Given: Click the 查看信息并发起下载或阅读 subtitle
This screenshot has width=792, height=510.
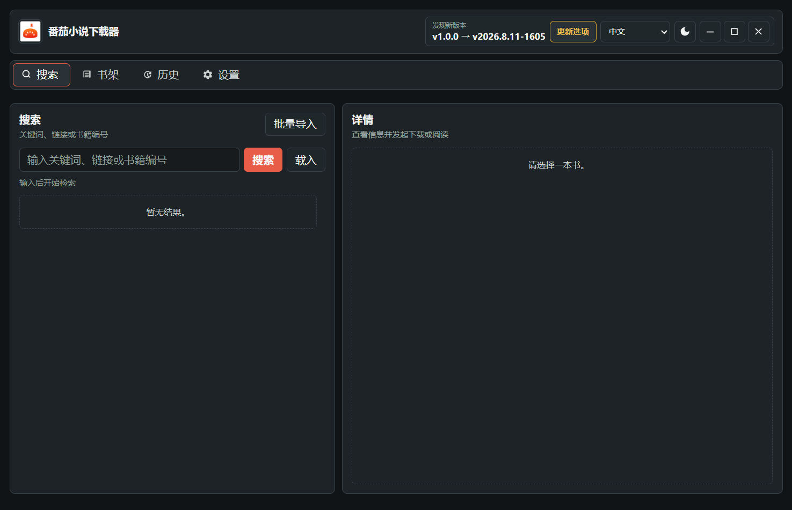Looking at the screenshot, I should point(400,135).
